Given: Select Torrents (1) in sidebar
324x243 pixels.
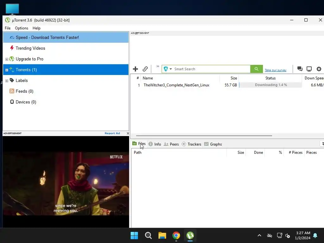Looking at the screenshot, I should pyautogui.click(x=66, y=70).
